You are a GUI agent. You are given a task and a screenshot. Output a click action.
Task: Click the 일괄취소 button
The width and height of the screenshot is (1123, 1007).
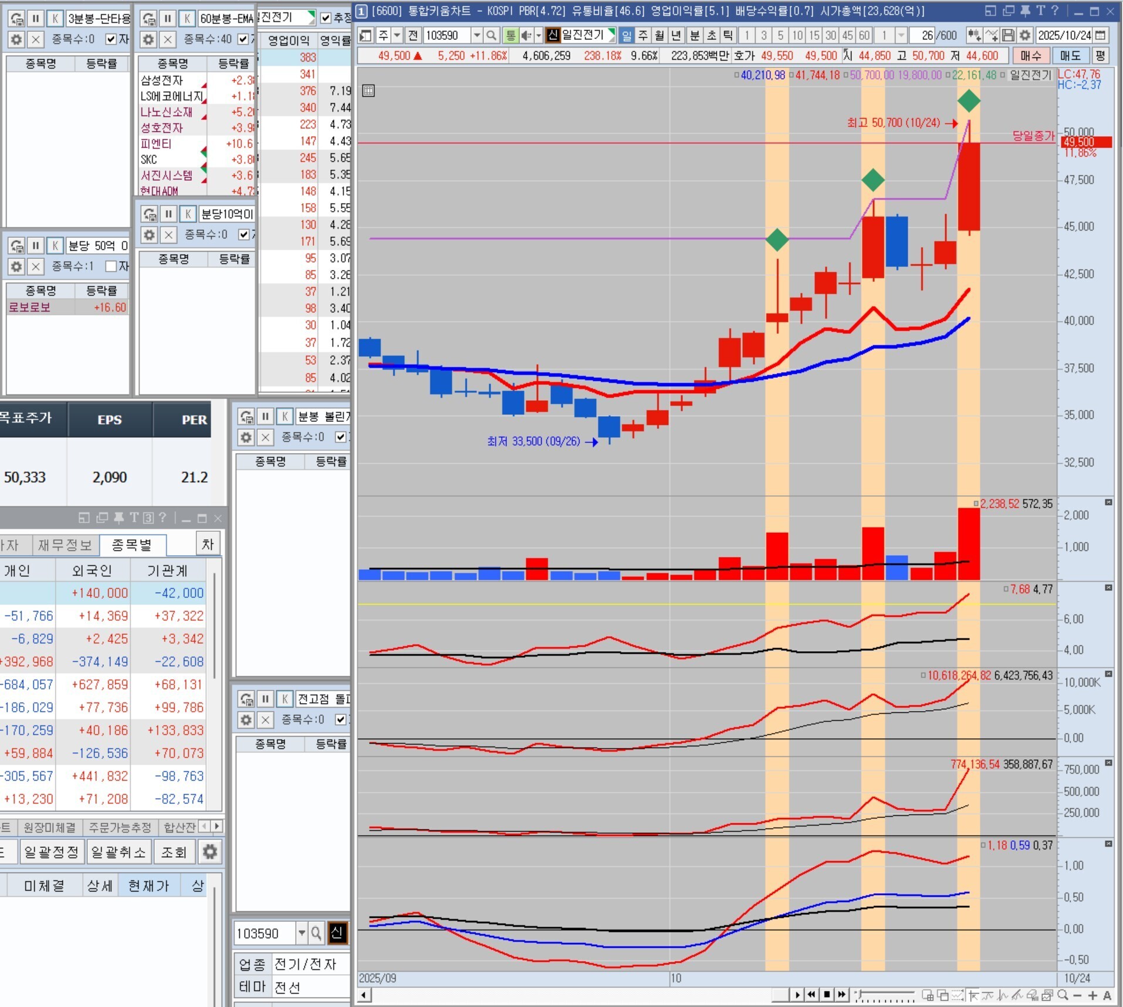[119, 851]
